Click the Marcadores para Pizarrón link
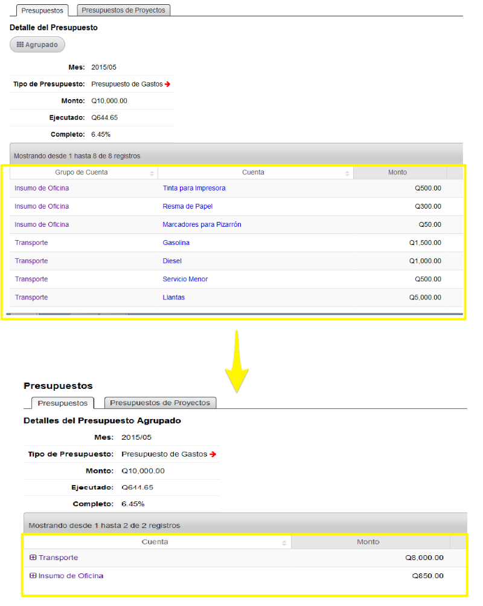 click(x=202, y=224)
